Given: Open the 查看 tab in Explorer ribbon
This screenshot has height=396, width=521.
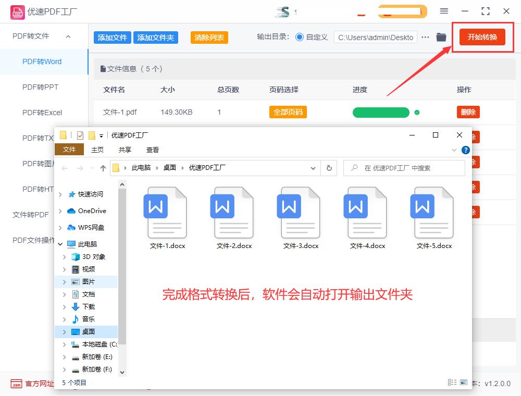Looking at the screenshot, I should 152,150.
